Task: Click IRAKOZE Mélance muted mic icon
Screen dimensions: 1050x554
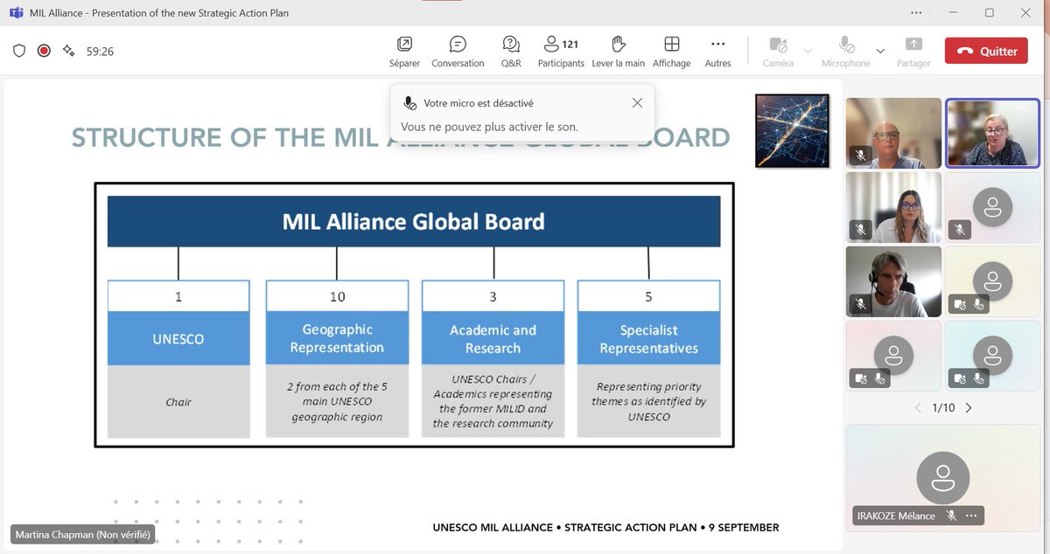Action: click(x=951, y=516)
